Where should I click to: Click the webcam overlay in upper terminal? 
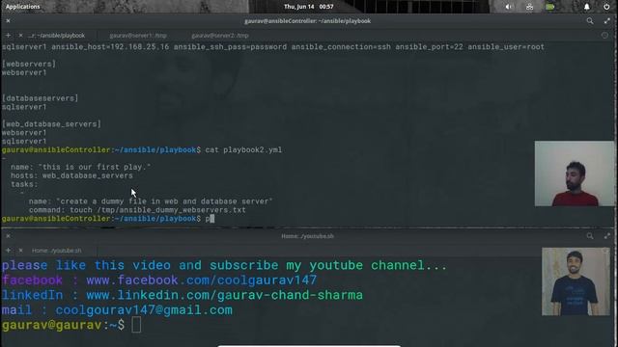pos(575,173)
